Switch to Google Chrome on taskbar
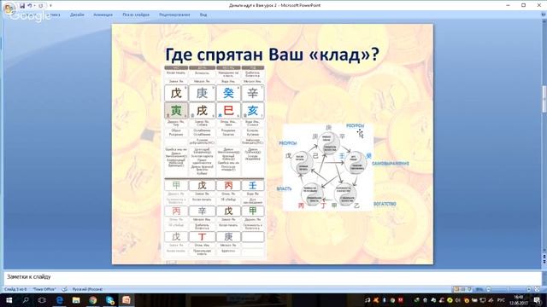Screen dimensions: 547x307 point(93,300)
